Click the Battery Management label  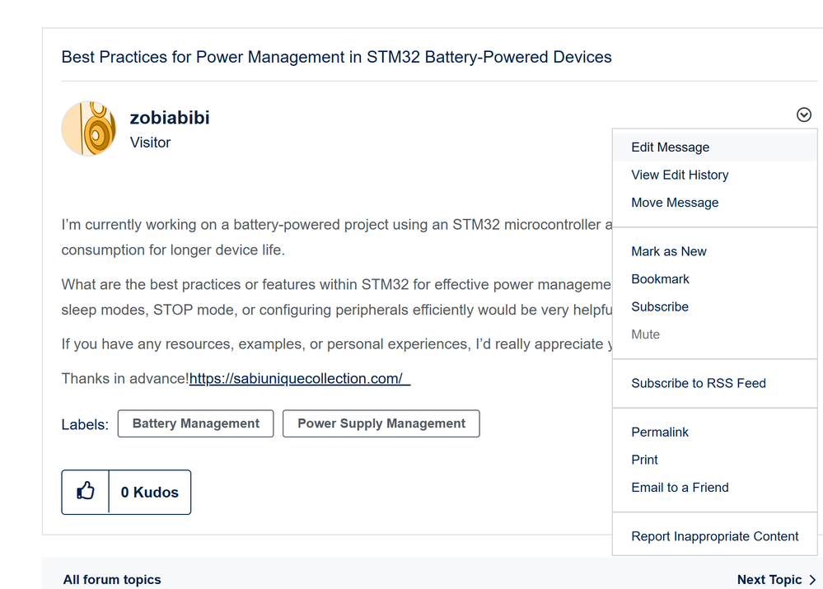(196, 423)
